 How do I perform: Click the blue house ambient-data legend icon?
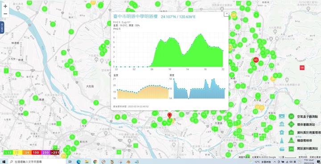tap(282, 132)
